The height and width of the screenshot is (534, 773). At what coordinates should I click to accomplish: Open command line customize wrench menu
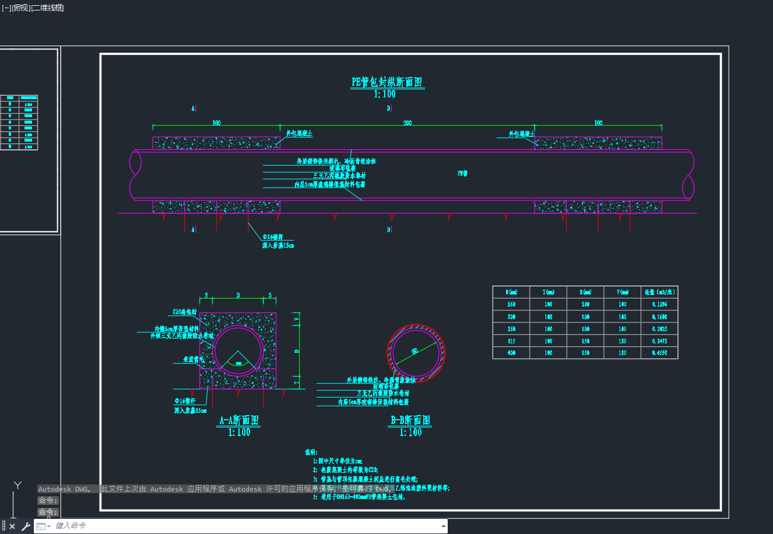(26, 526)
